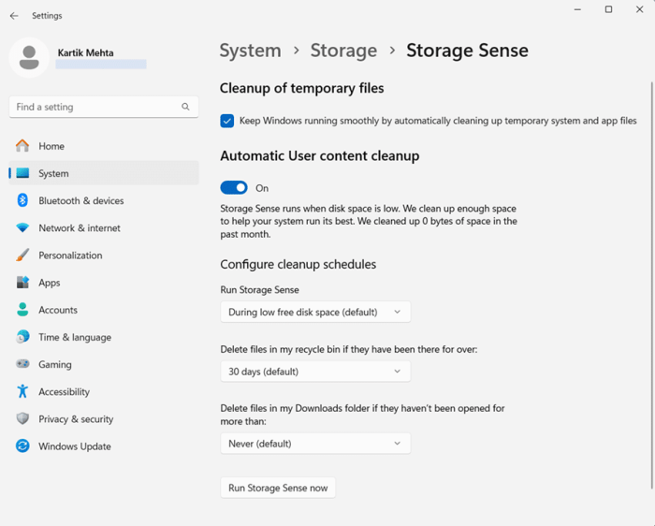Click the vertical scrollbar on the right
Image resolution: width=655 pixels, height=526 pixels.
click(652, 285)
